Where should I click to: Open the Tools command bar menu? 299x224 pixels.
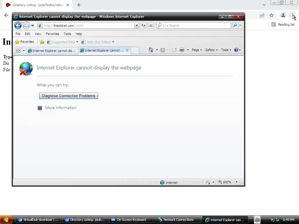[226, 50]
